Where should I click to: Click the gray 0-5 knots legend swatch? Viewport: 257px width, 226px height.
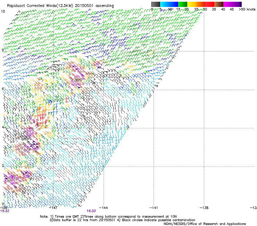click(156, 4)
